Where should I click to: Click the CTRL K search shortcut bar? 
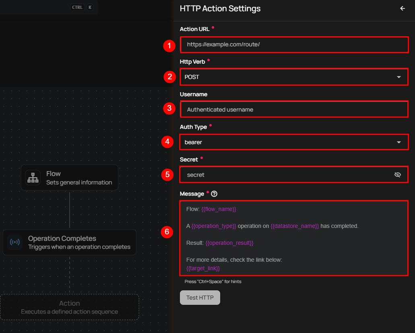tap(48, 7)
